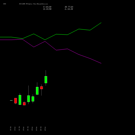This screenshot has width=135, height=135.
Task: Select the 23 Oct date label
Action: 45,129
